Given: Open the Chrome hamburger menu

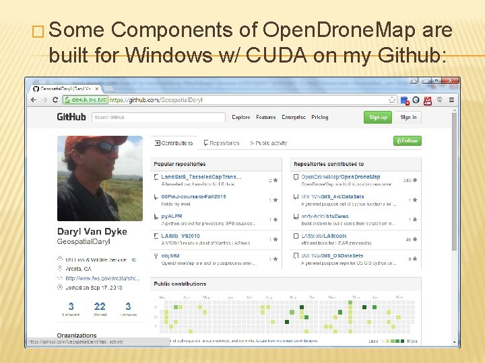Looking at the screenshot, I should tap(451, 99).
